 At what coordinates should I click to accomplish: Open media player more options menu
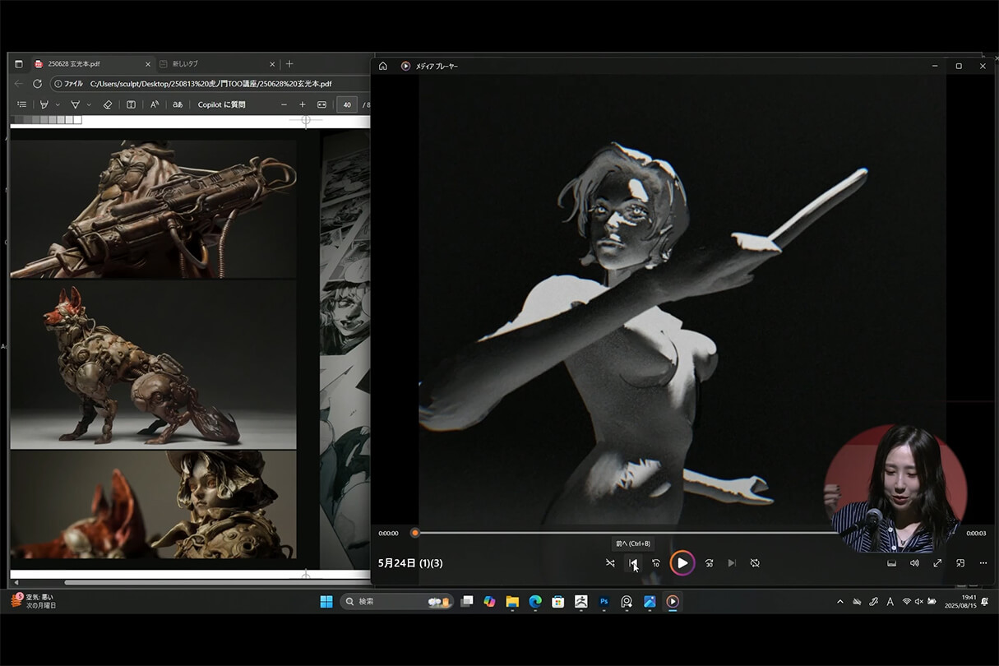tap(983, 563)
